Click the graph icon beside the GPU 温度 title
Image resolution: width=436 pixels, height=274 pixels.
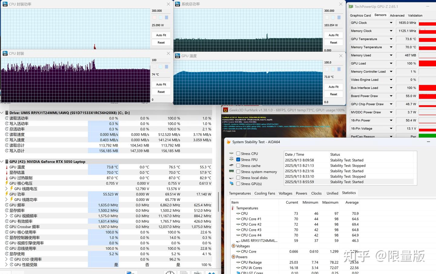(177, 56)
